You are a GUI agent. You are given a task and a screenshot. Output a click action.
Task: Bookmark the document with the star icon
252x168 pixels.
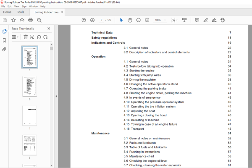point(13,20)
